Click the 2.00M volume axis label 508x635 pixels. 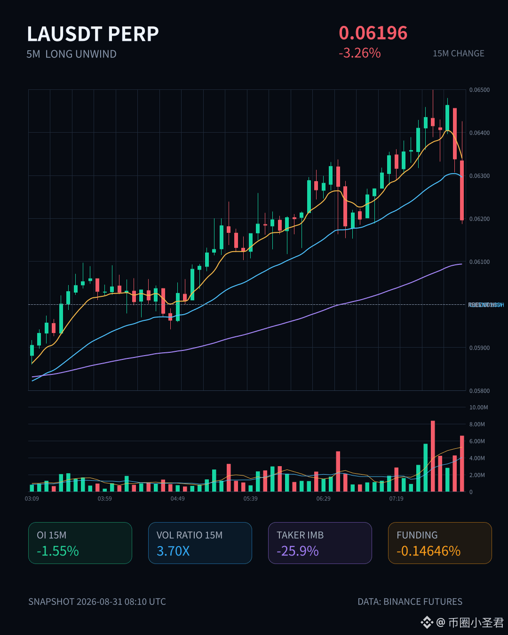click(477, 475)
